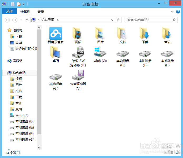Viewport: 183px width, 158px height.
Task: Select 下载 under 收藏夹
Action: 16,36
